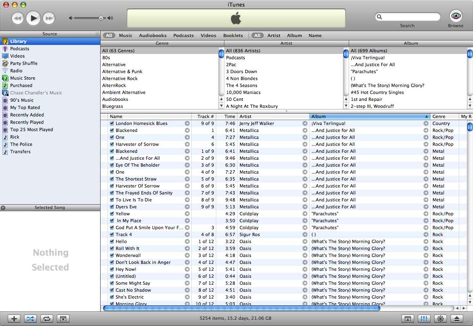Open the equalizer window
Screen dimensions: 473x326
[x=424, y=319]
